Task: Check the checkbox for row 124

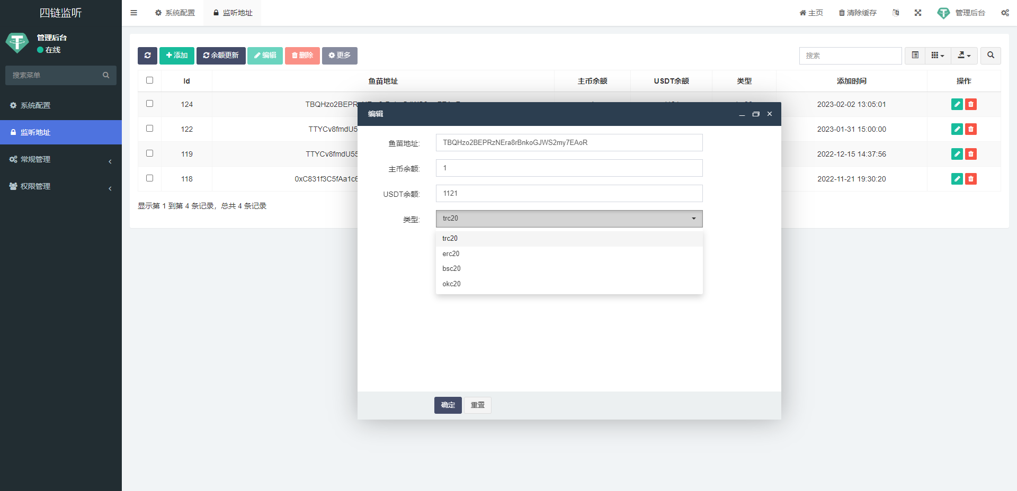Action: 149,104
